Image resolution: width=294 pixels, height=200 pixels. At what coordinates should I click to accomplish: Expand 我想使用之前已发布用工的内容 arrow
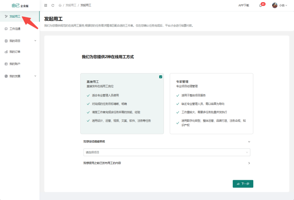(x=249, y=163)
